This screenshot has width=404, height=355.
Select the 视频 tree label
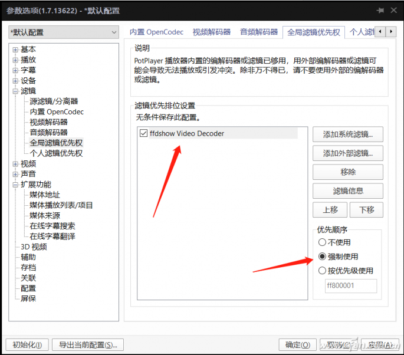pyautogui.click(x=28, y=164)
